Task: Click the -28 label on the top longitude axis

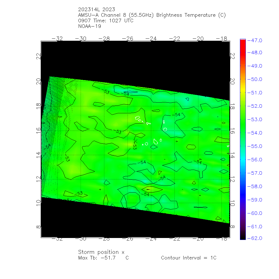Action: tap(104, 39)
